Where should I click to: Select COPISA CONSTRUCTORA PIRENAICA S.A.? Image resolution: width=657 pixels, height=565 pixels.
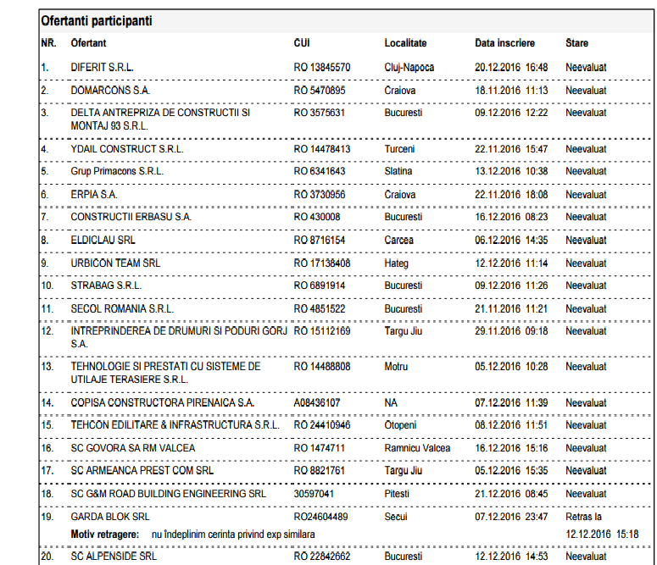coord(162,403)
